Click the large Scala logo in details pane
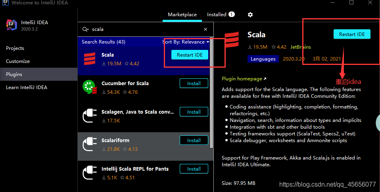The height and width of the screenshot is (192, 380). pos(231,40)
